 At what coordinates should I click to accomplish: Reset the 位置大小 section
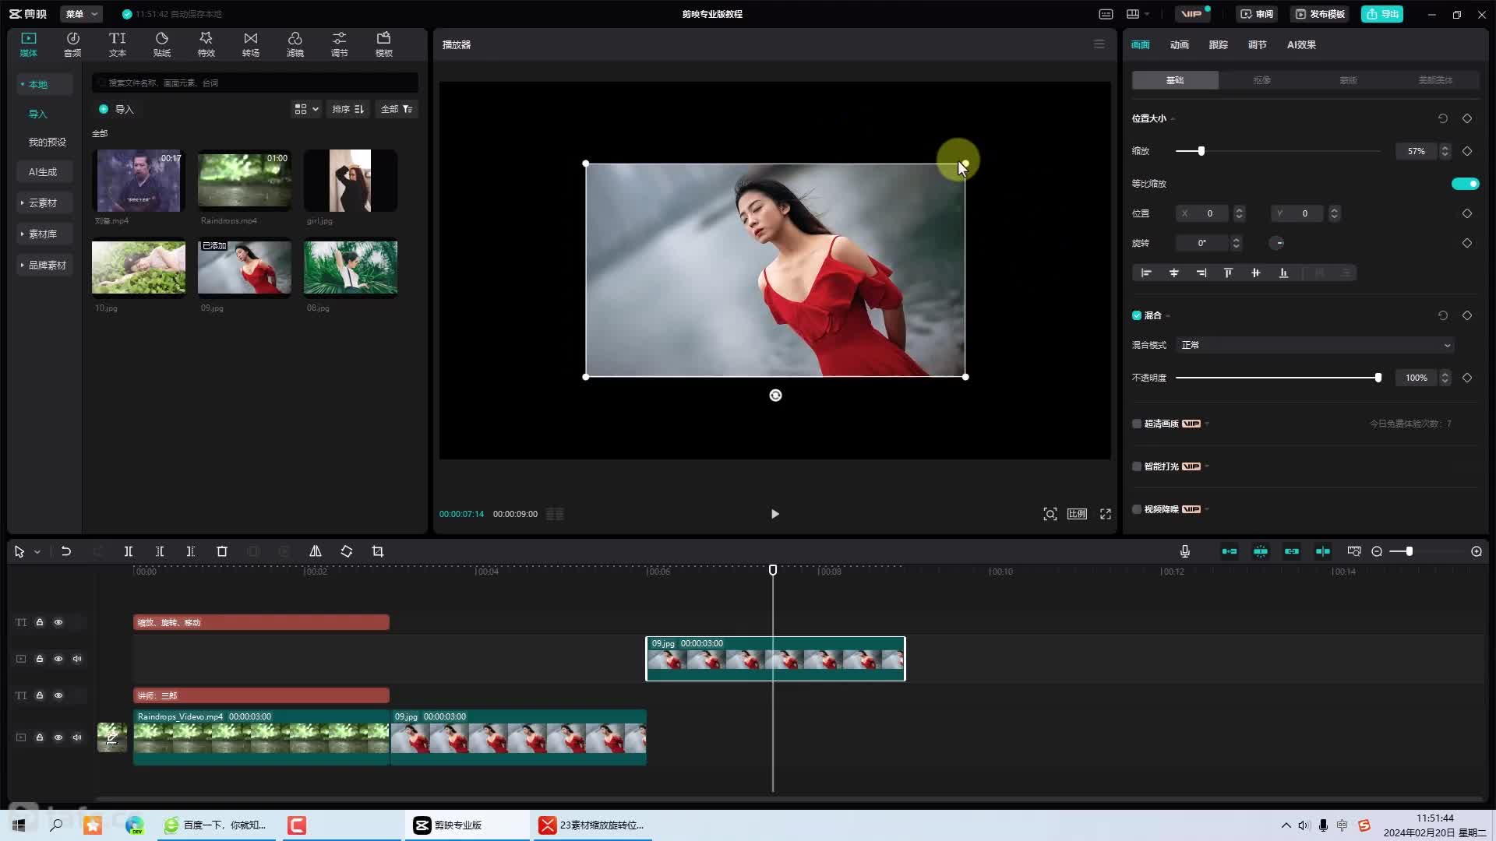1443,118
